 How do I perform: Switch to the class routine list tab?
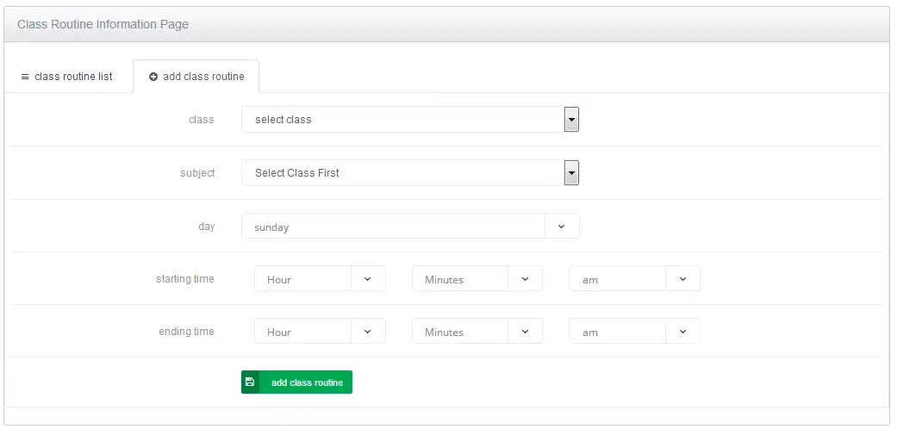[67, 76]
